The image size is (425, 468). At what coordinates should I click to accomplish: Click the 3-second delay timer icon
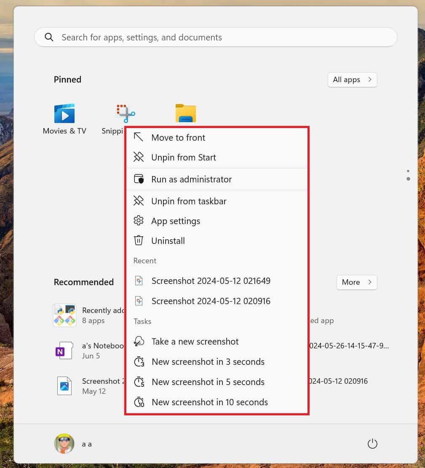(139, 361)
